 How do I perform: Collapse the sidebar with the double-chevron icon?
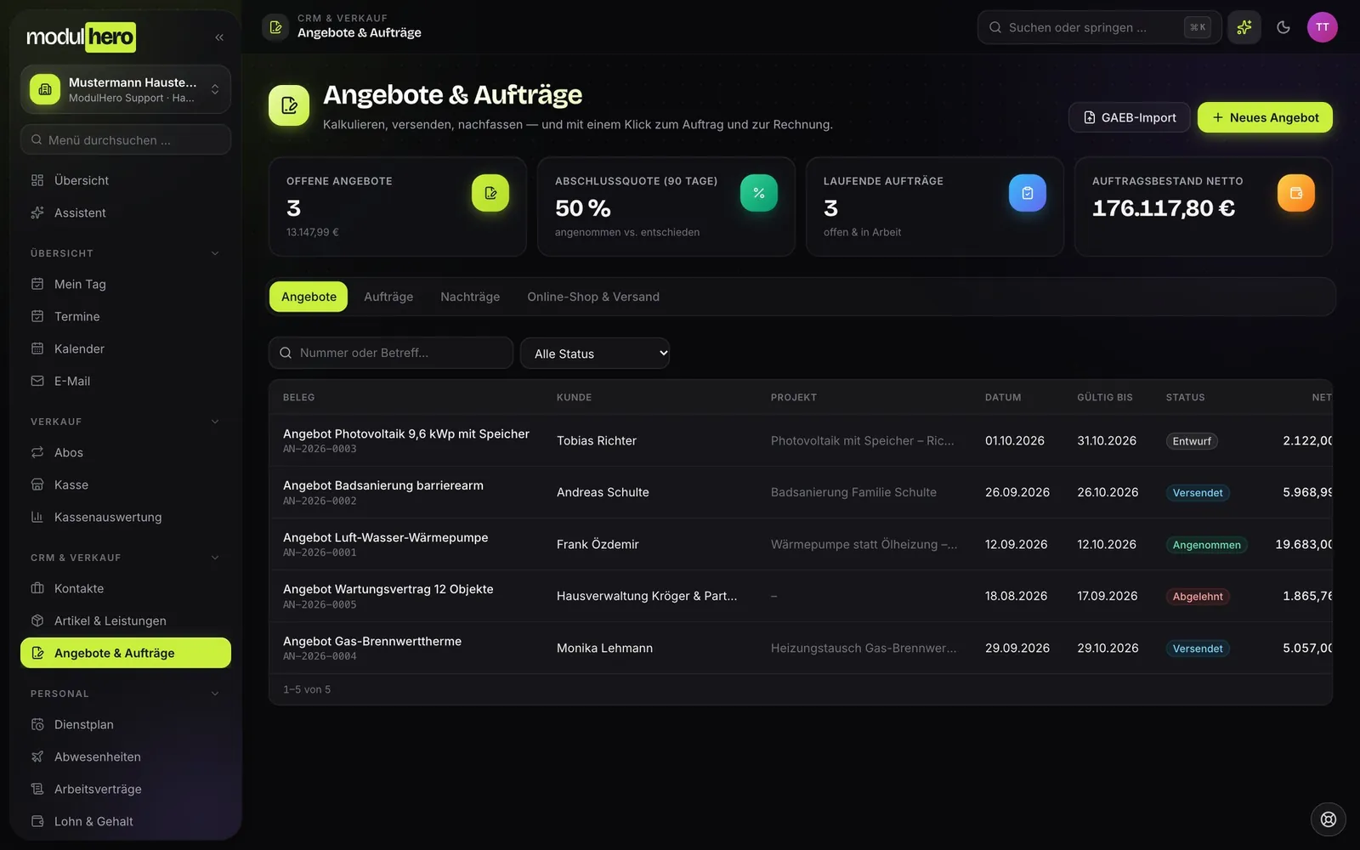pyautogui.click(x=219, y=37)
